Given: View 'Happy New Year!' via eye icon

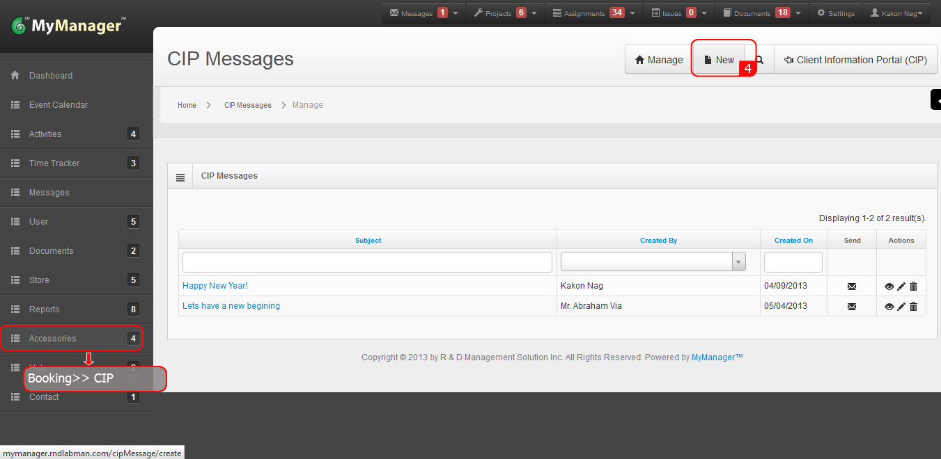Looking at the screenshot, I should (889, 286).
